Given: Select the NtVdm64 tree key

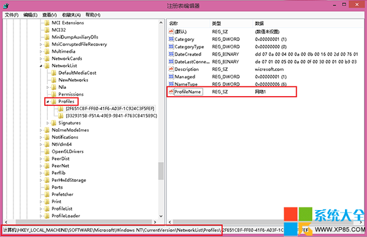Looking at the screenshot, I should [x=62, y=144].
